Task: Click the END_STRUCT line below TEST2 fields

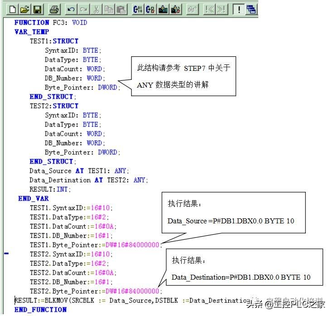Action: pos(53,162)
